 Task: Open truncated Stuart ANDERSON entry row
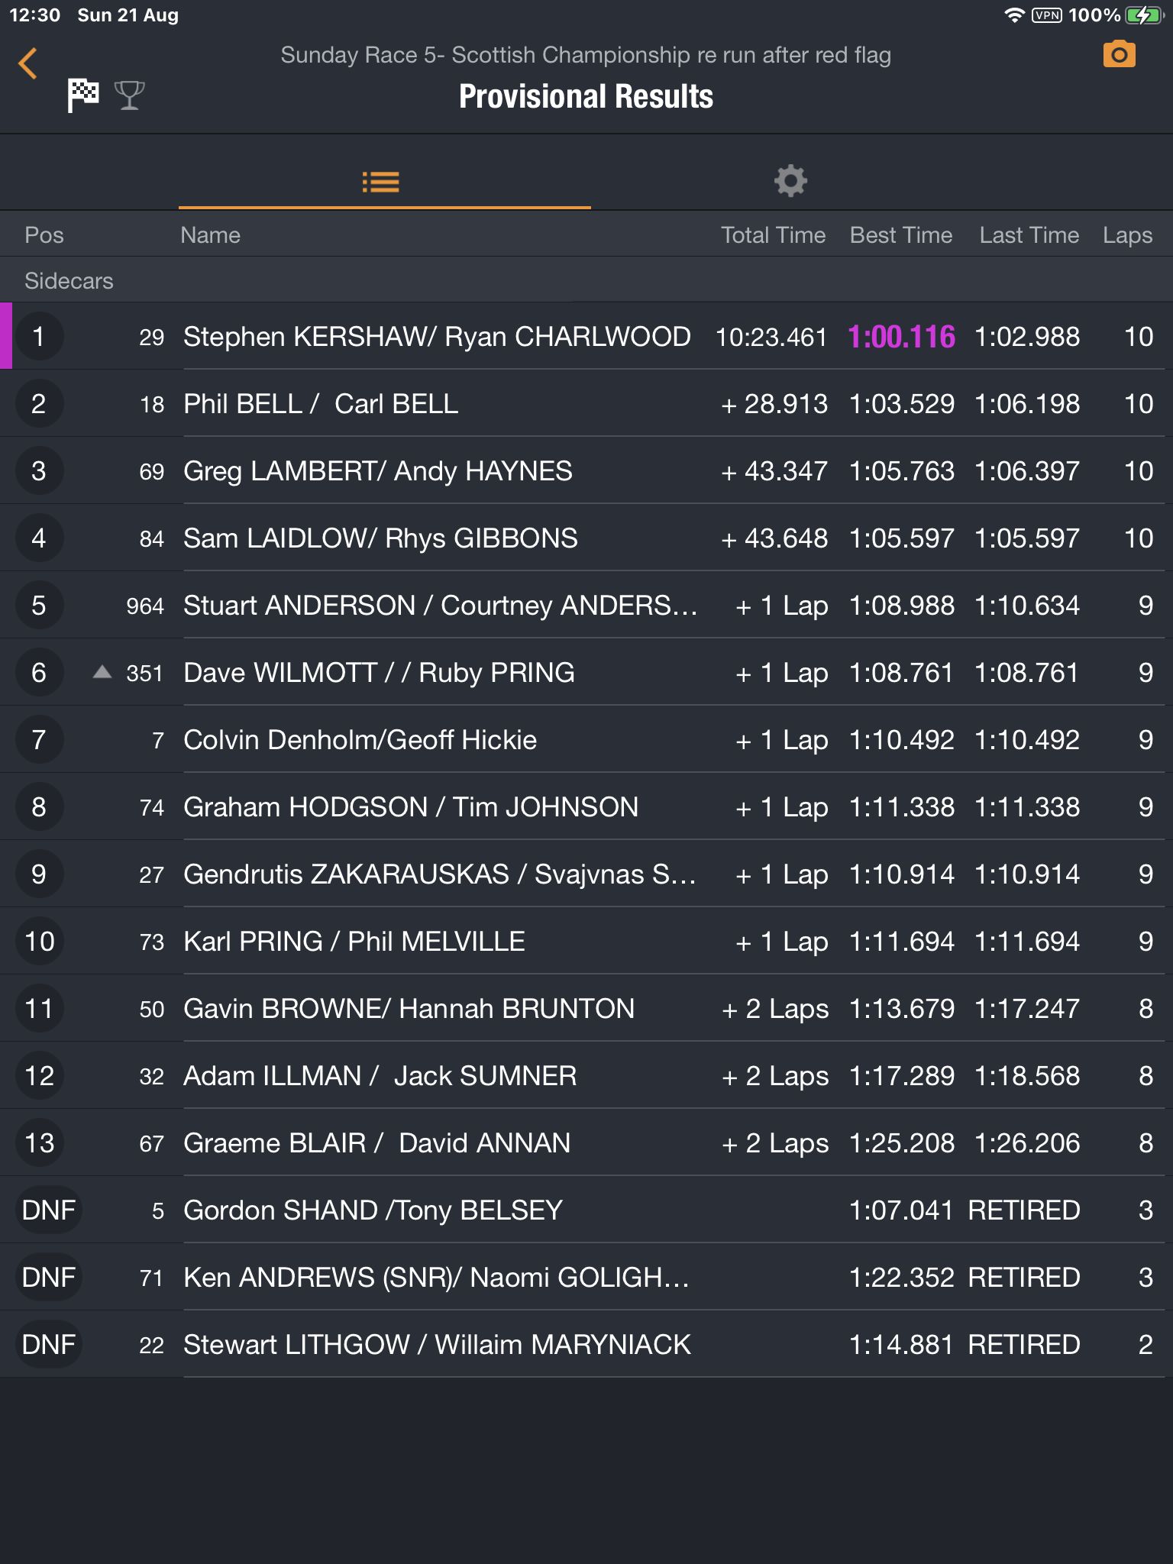pyautogui.click(x=440, y=606)
